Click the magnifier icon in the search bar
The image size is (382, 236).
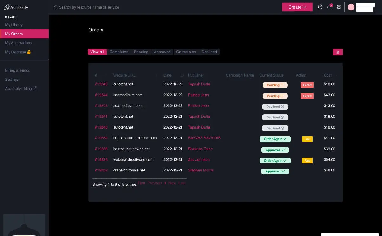coord(56,7)
